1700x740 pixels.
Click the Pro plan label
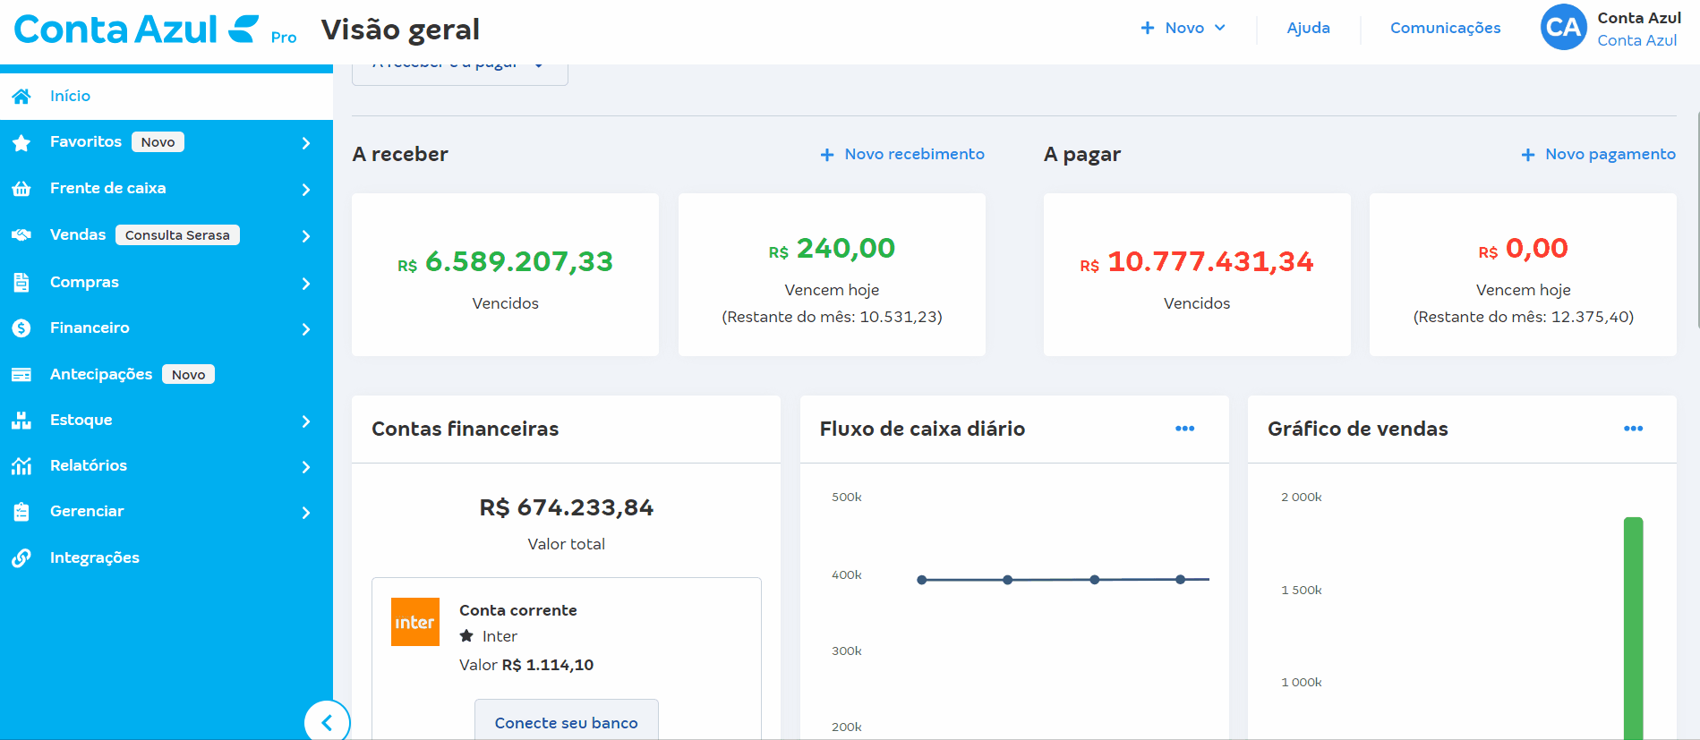284,38
